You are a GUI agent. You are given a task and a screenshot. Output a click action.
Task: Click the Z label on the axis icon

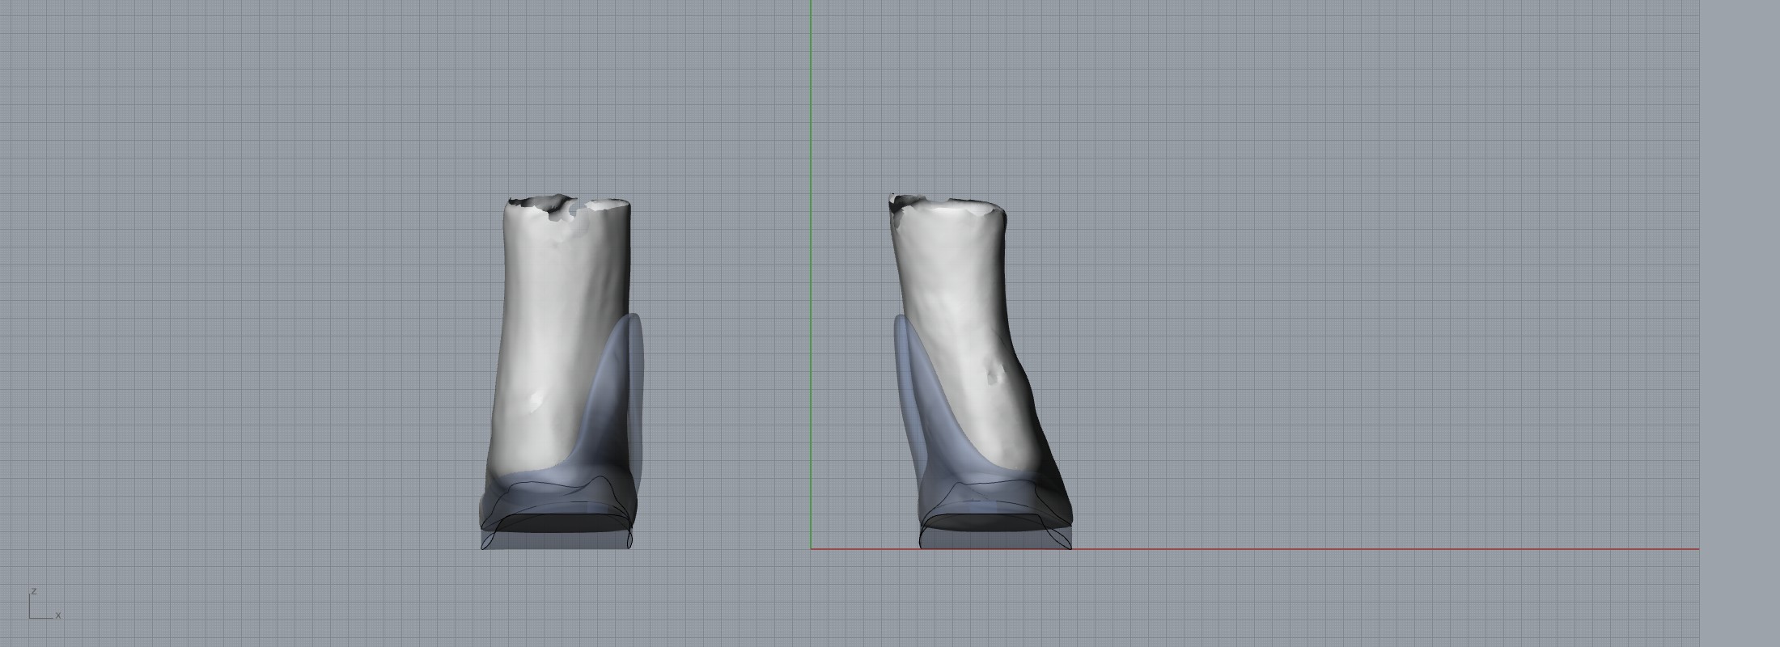click(33, 592)
